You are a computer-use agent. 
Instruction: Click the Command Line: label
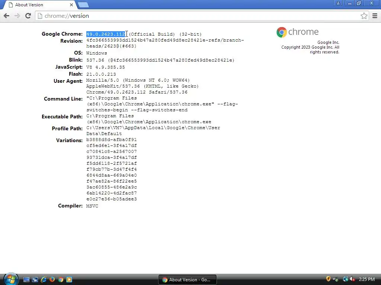63,99
